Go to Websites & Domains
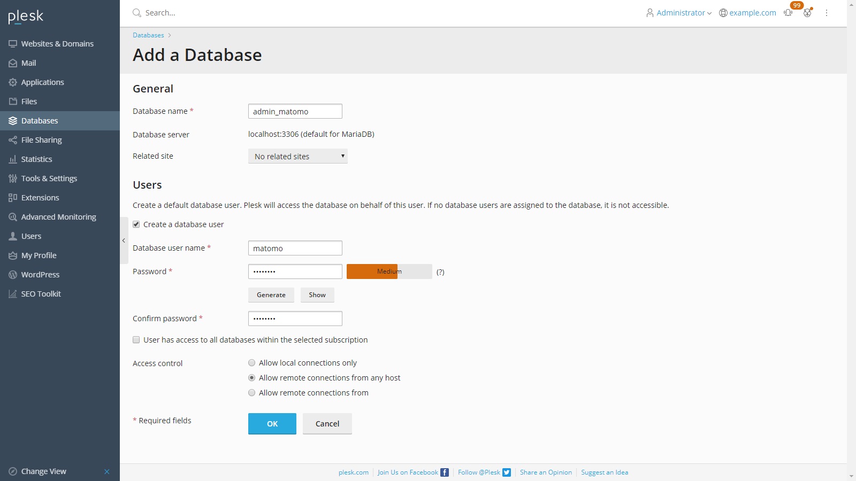Screen dimensions: 856x481 pos(57,44)
